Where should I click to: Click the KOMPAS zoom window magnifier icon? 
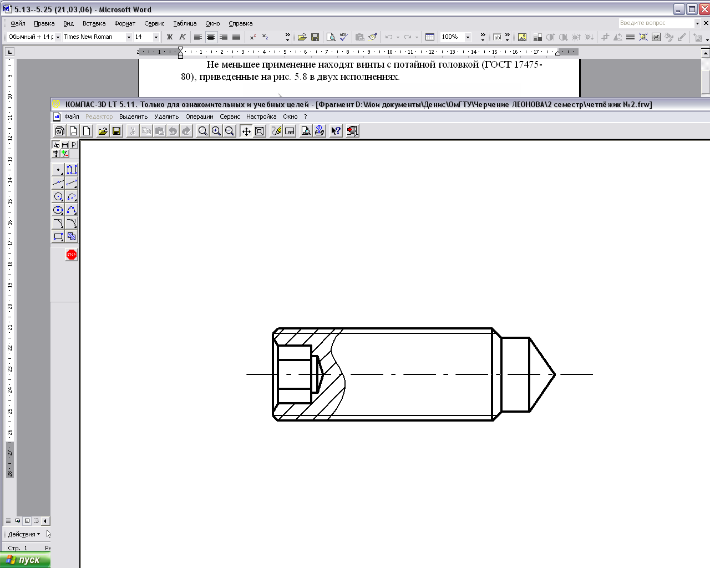[203, 131]
